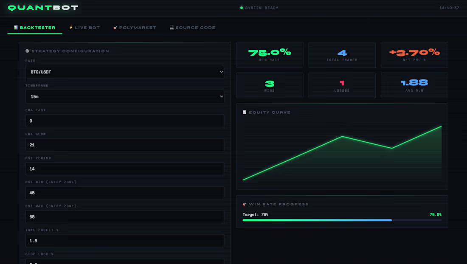Click the green system ready status dot
Viewport: 467px width, 264px height.
click(242, 8)
